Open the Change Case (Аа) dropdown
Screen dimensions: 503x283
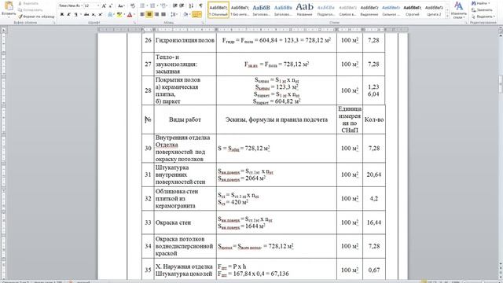pyautogui.click(x=120, y=6)
